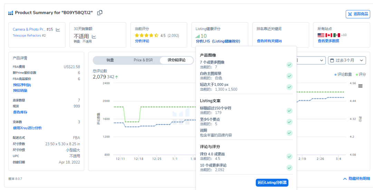Click the trend chart icon next to #15 rank

coord(58,30)
